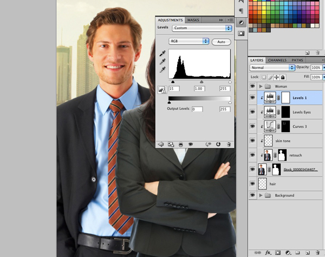The height and width of the screenshot is (257, 325).
Task: Hide the Levels 1 layer
Action: (x=252, y=97)
